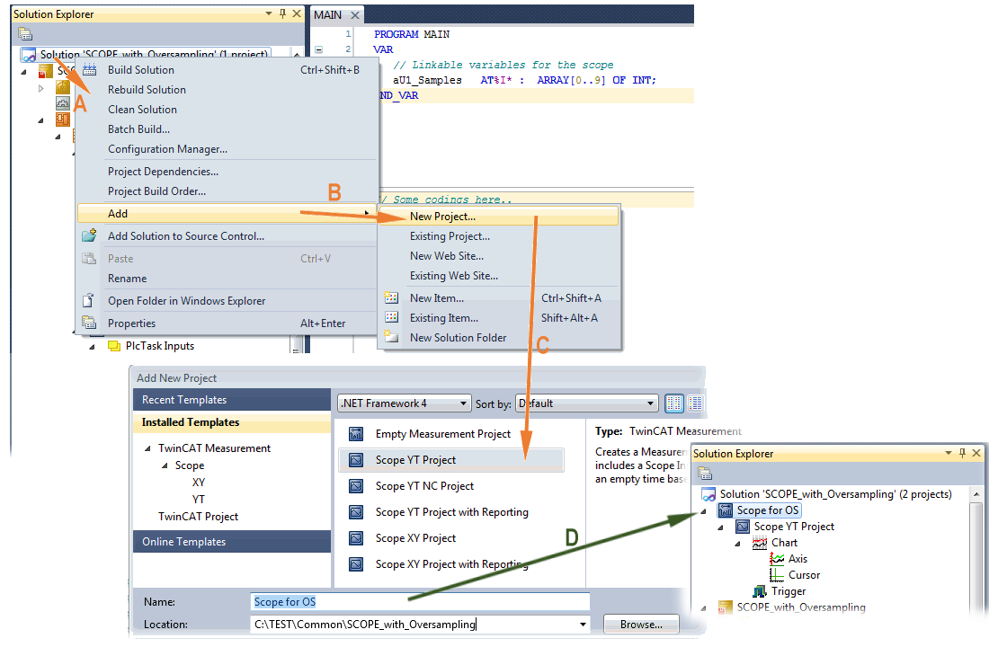
Task: Click Open Folder in Windows Explorer icon
Action: point(88,301)
